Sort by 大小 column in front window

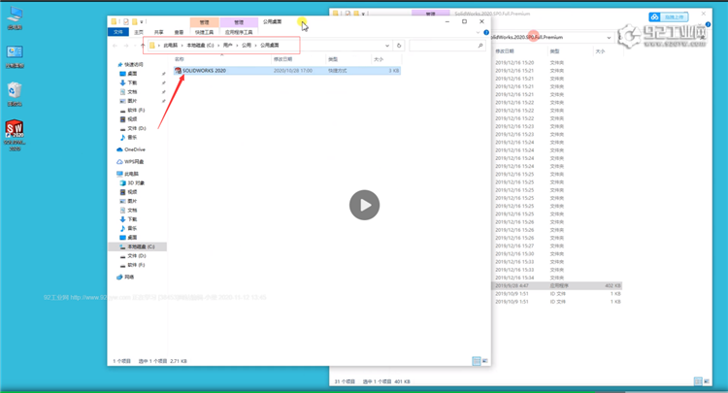[379, 59]
